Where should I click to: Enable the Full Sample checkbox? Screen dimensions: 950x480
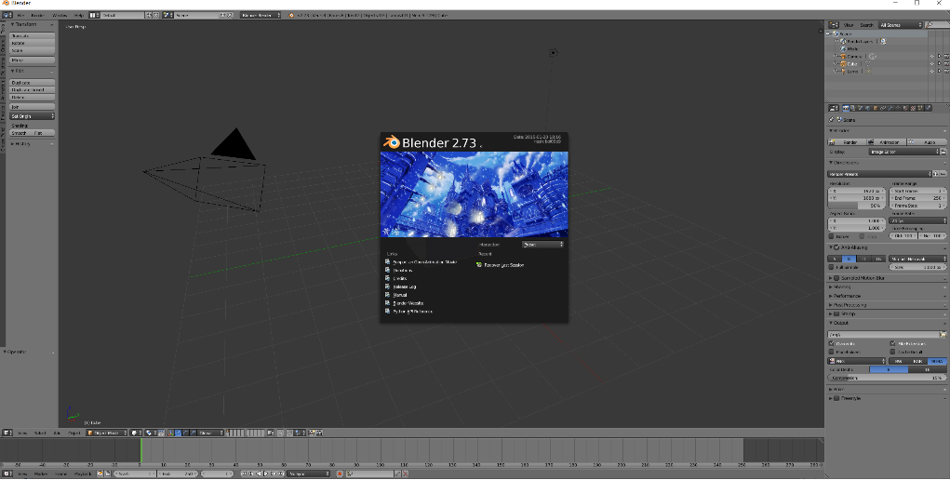pos(831,267)
